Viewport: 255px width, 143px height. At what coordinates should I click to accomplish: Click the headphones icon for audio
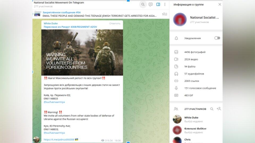tap(176, 74)
